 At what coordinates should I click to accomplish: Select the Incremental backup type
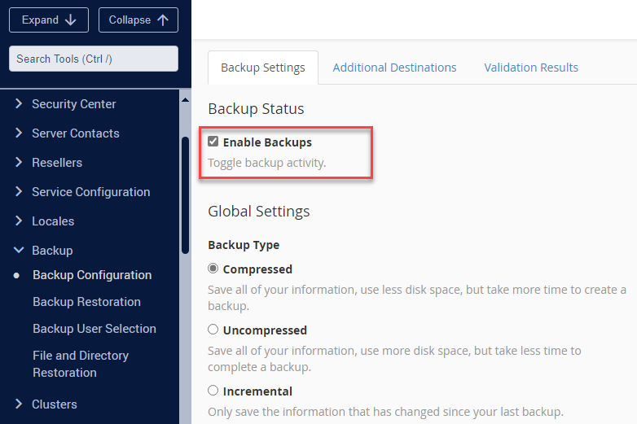click(213, 391)
